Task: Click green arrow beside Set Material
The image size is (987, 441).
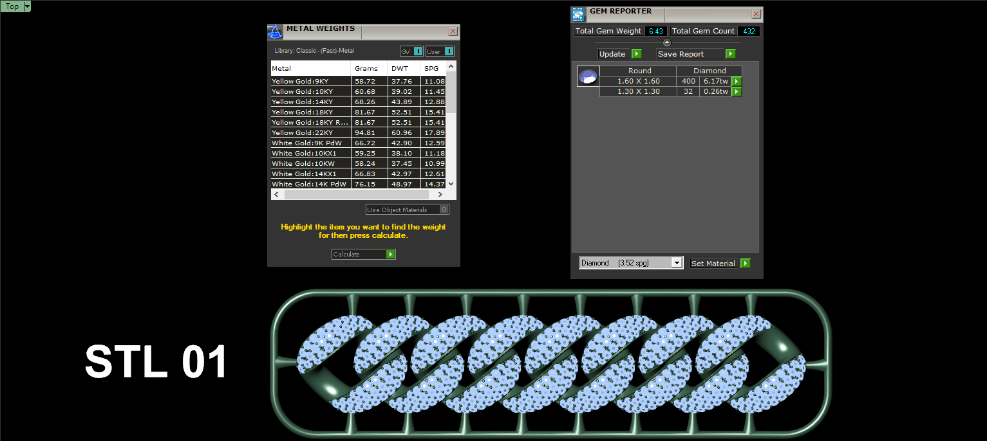Action: tap(746, 264)
